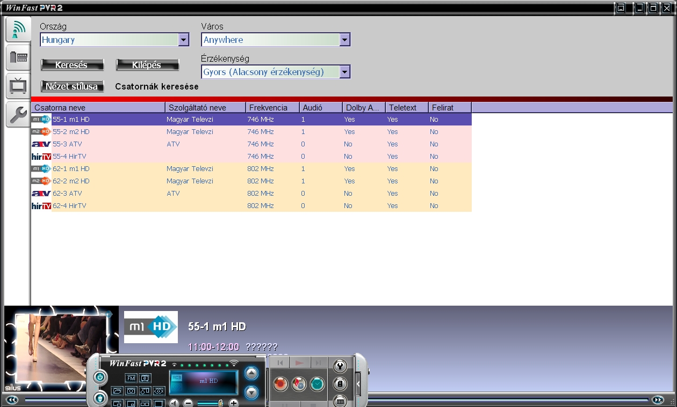Image resolution: width=677 pixels, height=407 pixels.
Task: Click the plug source button on control panel
Action: (x=100, y=398)
